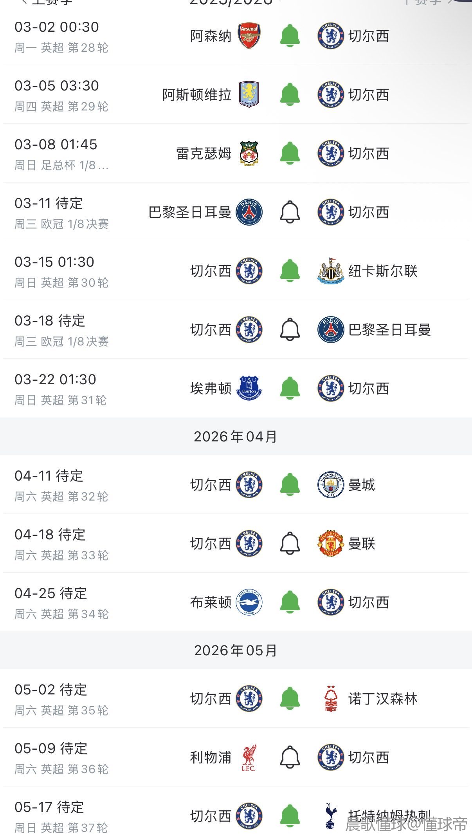Select the Wrexham crest in FA Cup match
The width and height of the screenshot is (472, 837).
249,153
